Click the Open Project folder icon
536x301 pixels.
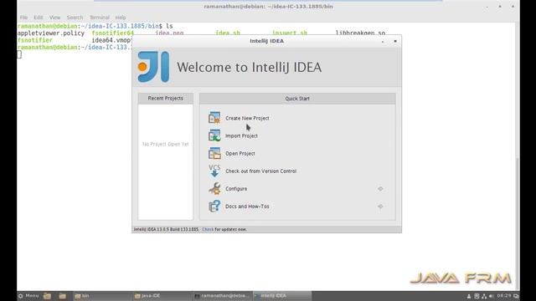point(214,153)
